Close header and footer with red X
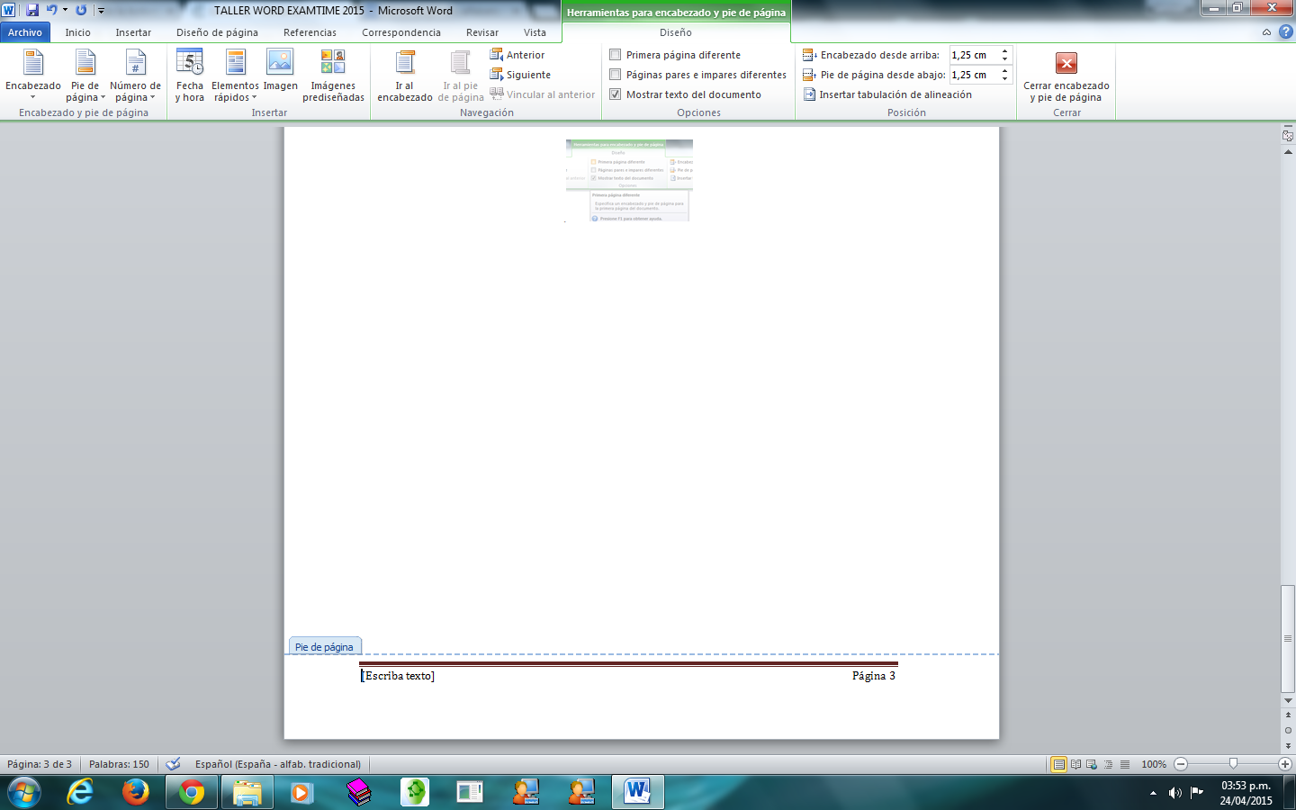The width and height of the screenshot is (1296, 810). (x=1066, y=64)
